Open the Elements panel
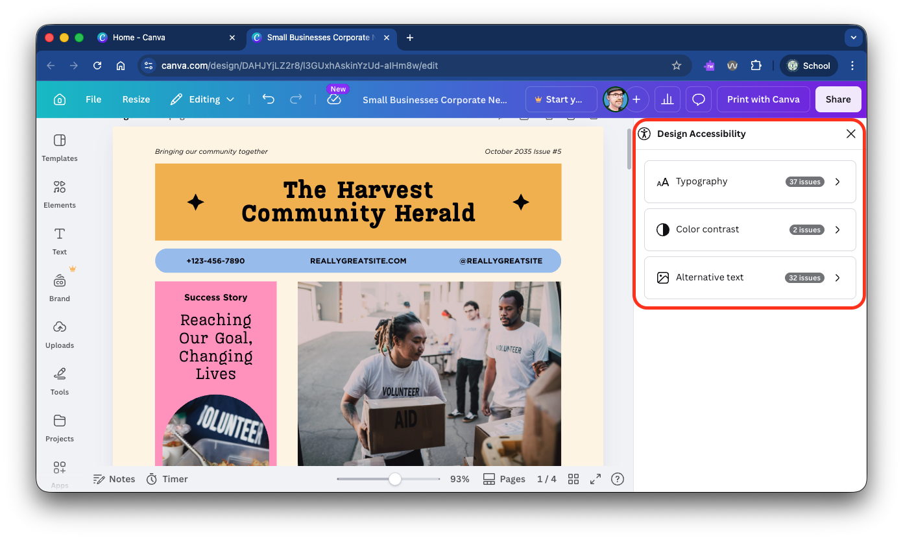903x540 pixels. 60,195
